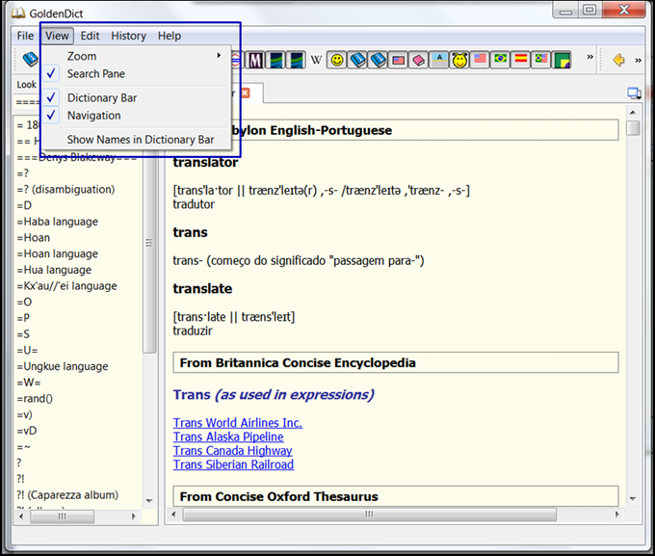
Task: Click the Wikipedia W dictionary icon
Action: pos(316,60)
